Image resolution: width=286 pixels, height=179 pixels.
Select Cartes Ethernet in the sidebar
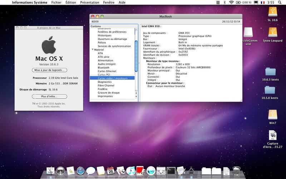[x=107, y=71]
